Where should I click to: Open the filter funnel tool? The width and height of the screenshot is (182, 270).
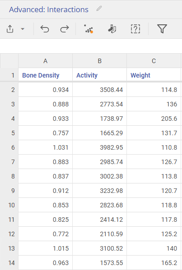coord(162,29)
